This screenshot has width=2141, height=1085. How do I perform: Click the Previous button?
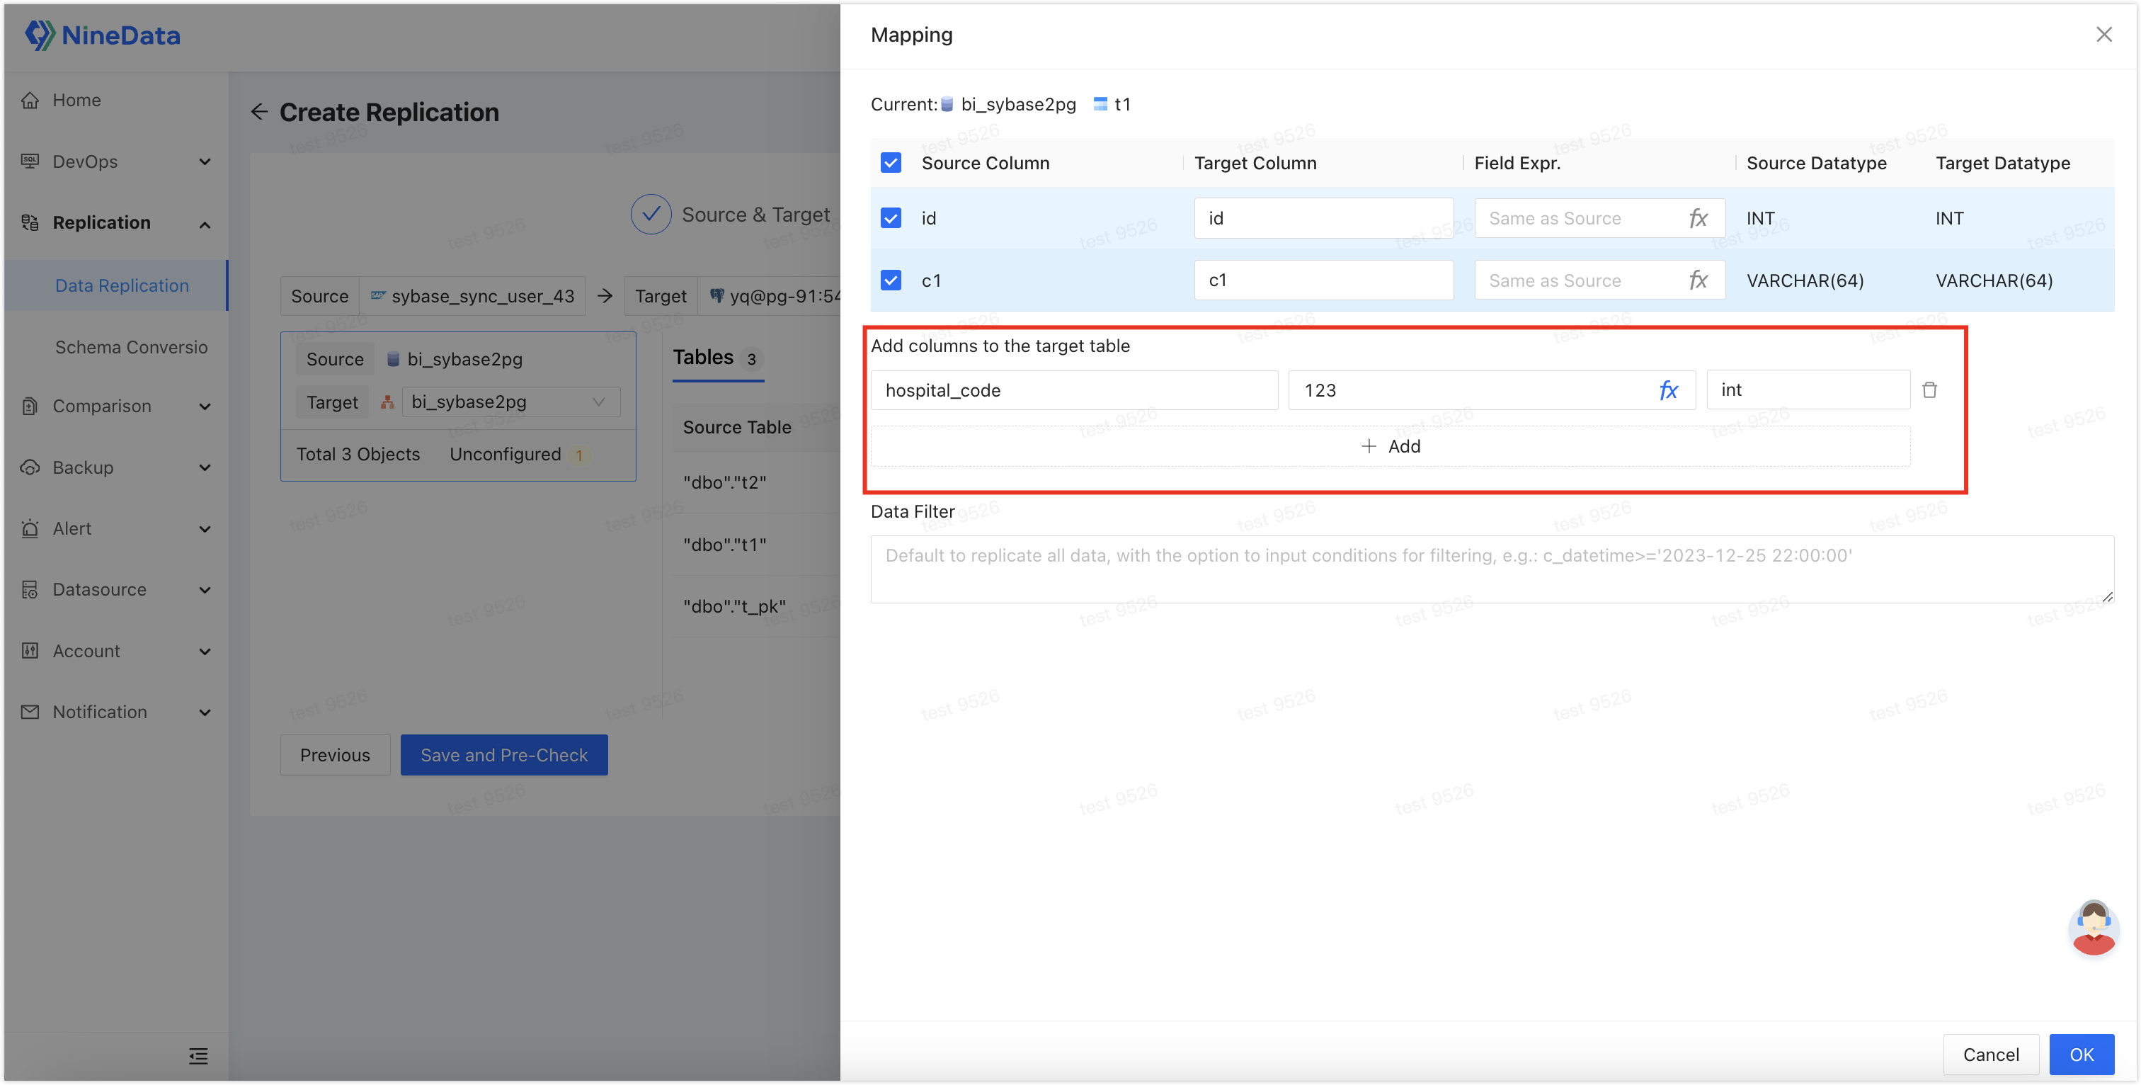(335, 754)
